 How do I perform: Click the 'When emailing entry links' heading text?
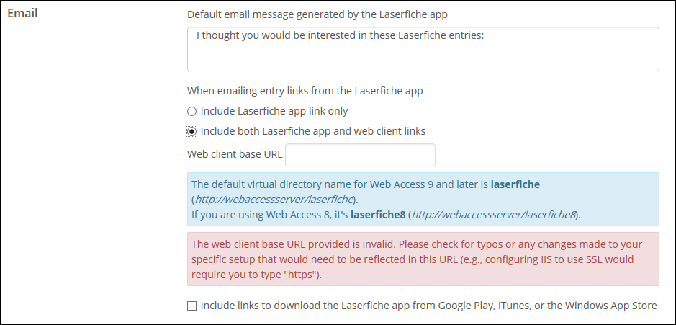pos(305,91)
